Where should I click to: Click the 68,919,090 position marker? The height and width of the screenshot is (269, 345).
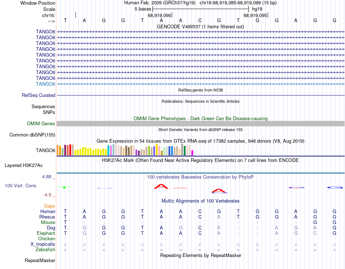(x=159, y=15)
